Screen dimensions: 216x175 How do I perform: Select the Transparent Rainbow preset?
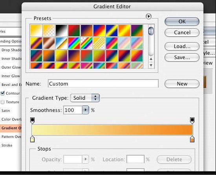pyautogui.click(x=86, y=43)
